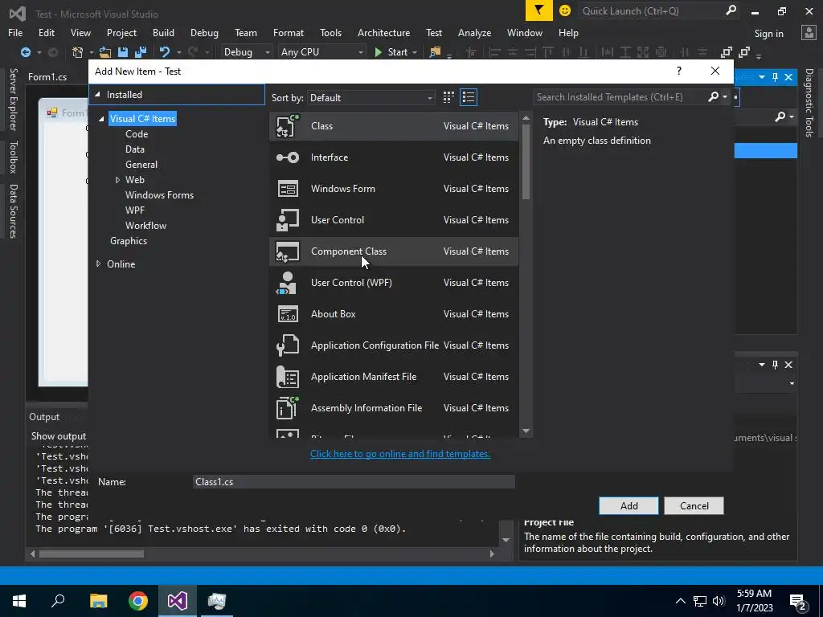
Task: Switch templates to medium icons list view
Action: [469, 97]
